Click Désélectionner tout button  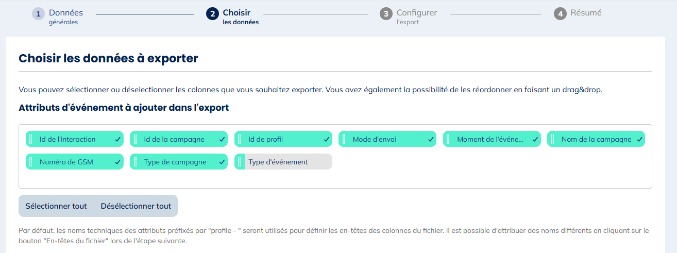[x=136, y=206]
